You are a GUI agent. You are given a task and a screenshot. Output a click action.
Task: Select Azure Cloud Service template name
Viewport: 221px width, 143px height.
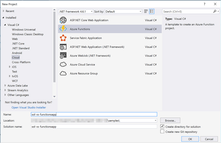pyautogui.click(x=82, y=64)
